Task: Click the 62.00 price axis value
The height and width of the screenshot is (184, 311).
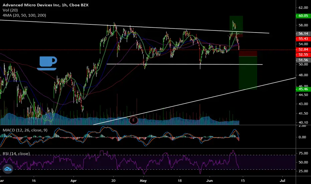Action: coord(303,8)
